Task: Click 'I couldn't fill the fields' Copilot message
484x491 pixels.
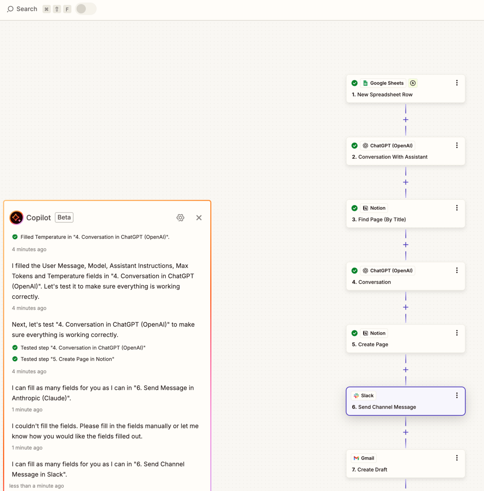Action: click(x=105, y=431)
